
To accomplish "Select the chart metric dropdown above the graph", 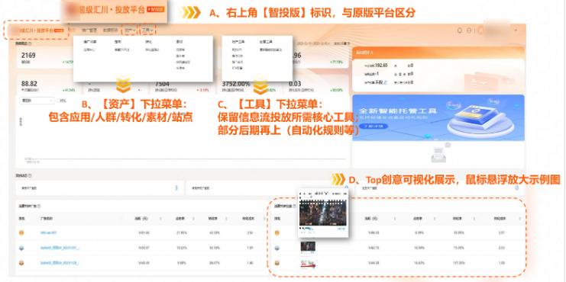I will coord(36,101).
